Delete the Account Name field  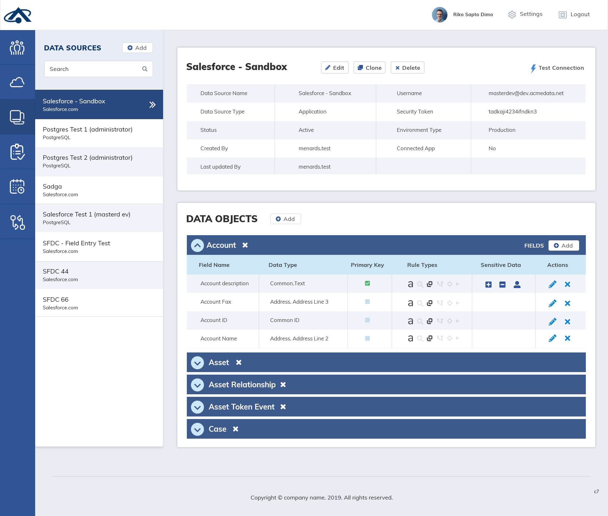[567, 338]
